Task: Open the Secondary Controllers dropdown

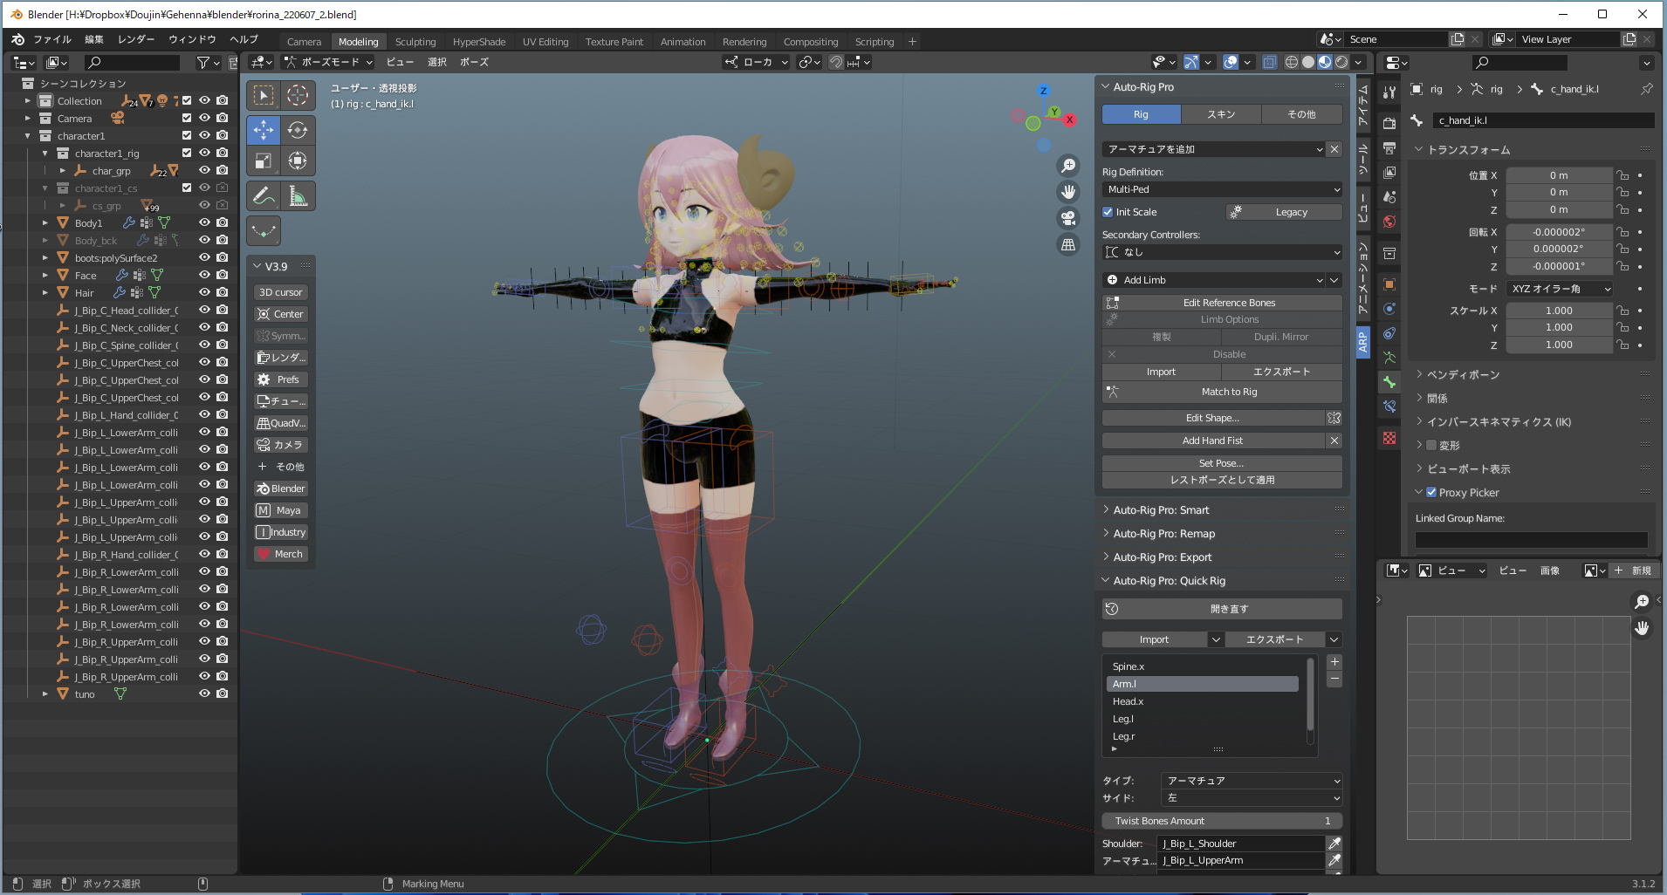Action: (1222, 252)
